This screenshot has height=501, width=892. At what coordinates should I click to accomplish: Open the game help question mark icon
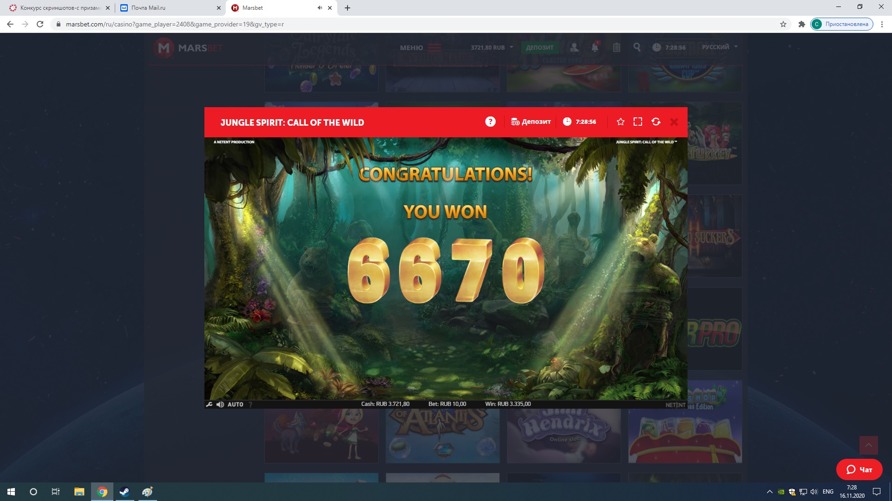[490, 122]
